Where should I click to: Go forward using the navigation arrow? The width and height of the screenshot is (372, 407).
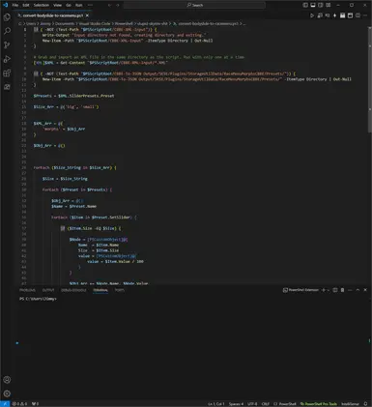point(118,5)
